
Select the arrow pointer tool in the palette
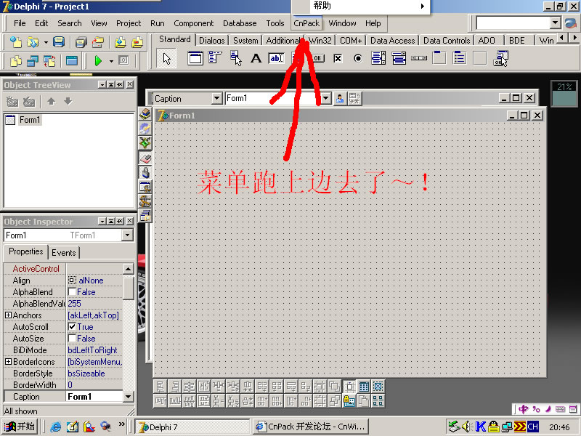(167, 59)
